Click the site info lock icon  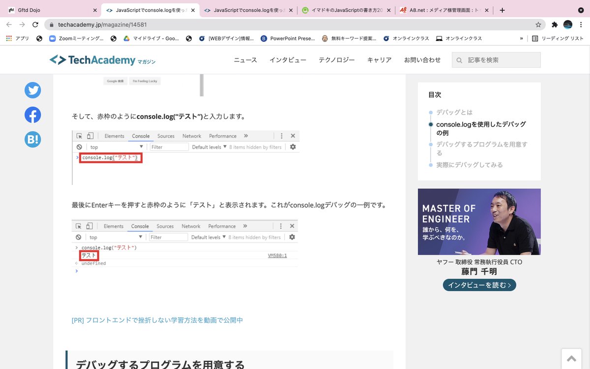52,25
